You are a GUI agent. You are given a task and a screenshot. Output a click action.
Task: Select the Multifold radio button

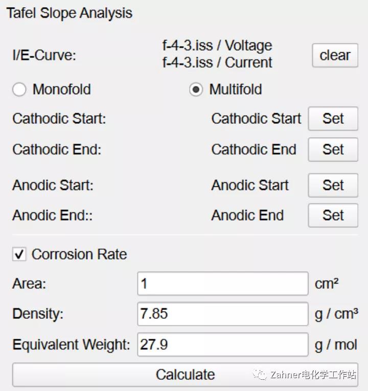pos(196,90)
